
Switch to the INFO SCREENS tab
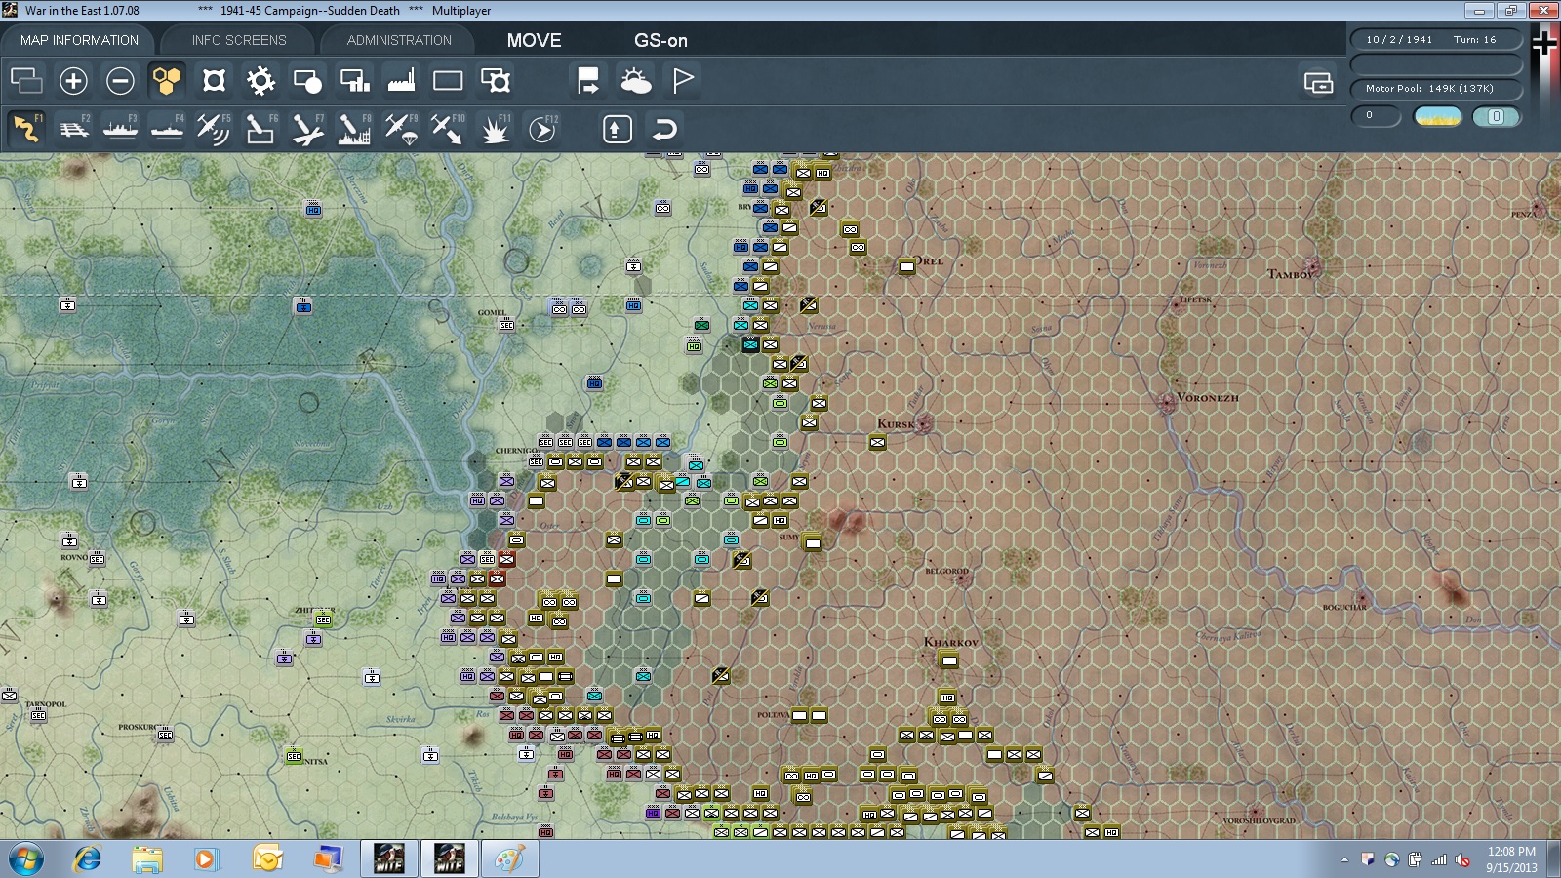coord(239,40)
